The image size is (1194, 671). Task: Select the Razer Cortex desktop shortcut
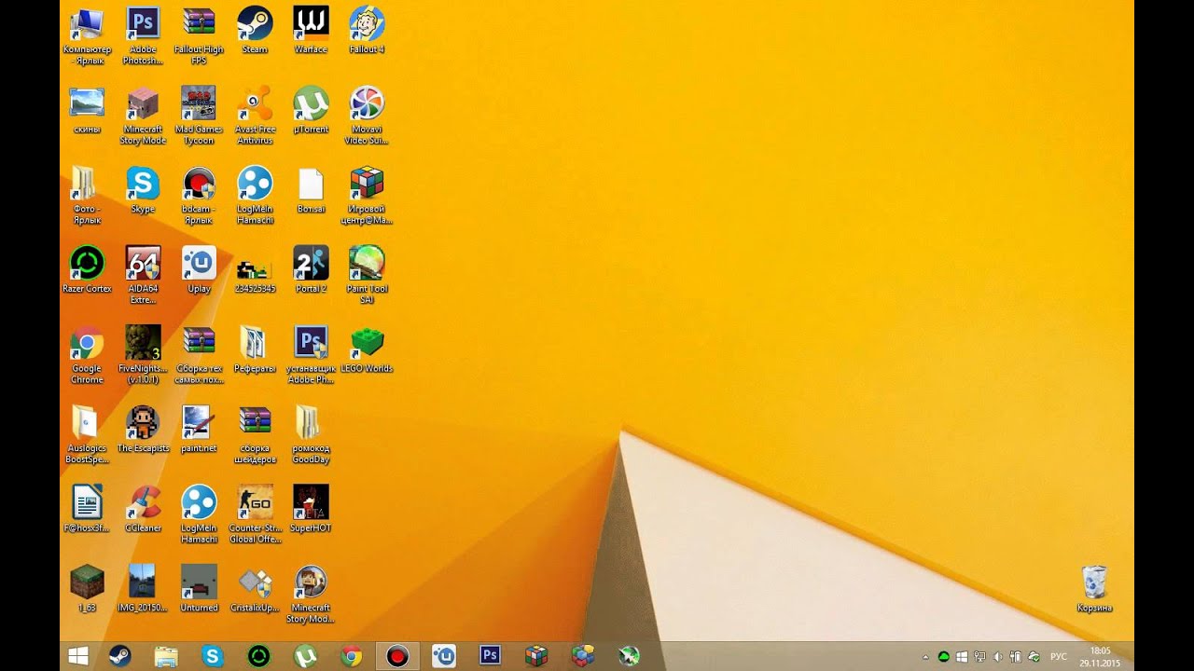(87, 269)
